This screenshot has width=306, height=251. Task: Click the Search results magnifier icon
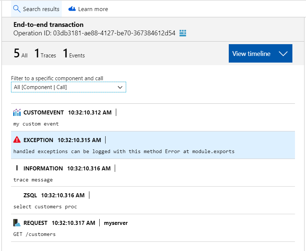[16, 8]
